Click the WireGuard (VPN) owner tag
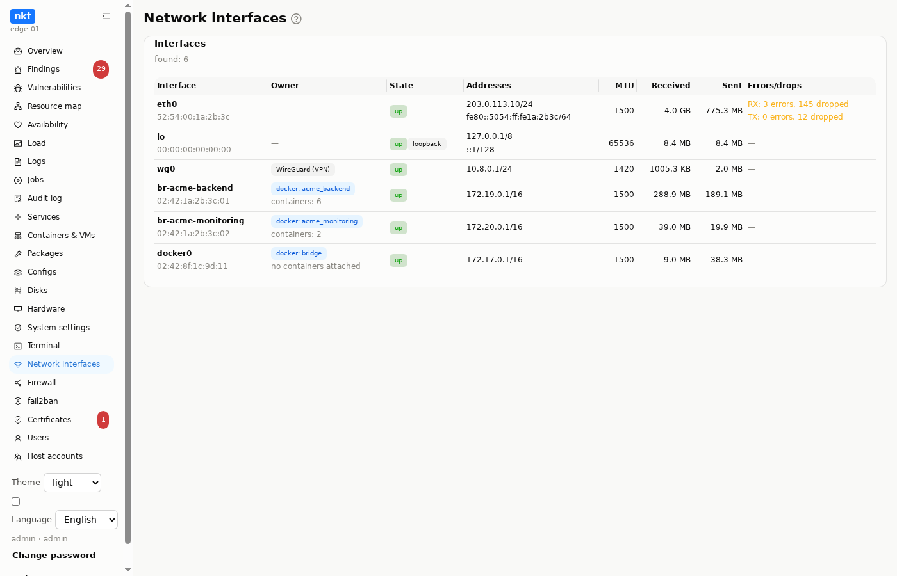 coord(303,170)
